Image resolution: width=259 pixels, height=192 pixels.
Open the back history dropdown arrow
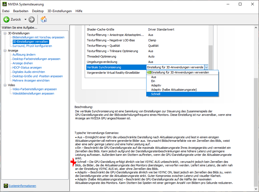(25, 19)
